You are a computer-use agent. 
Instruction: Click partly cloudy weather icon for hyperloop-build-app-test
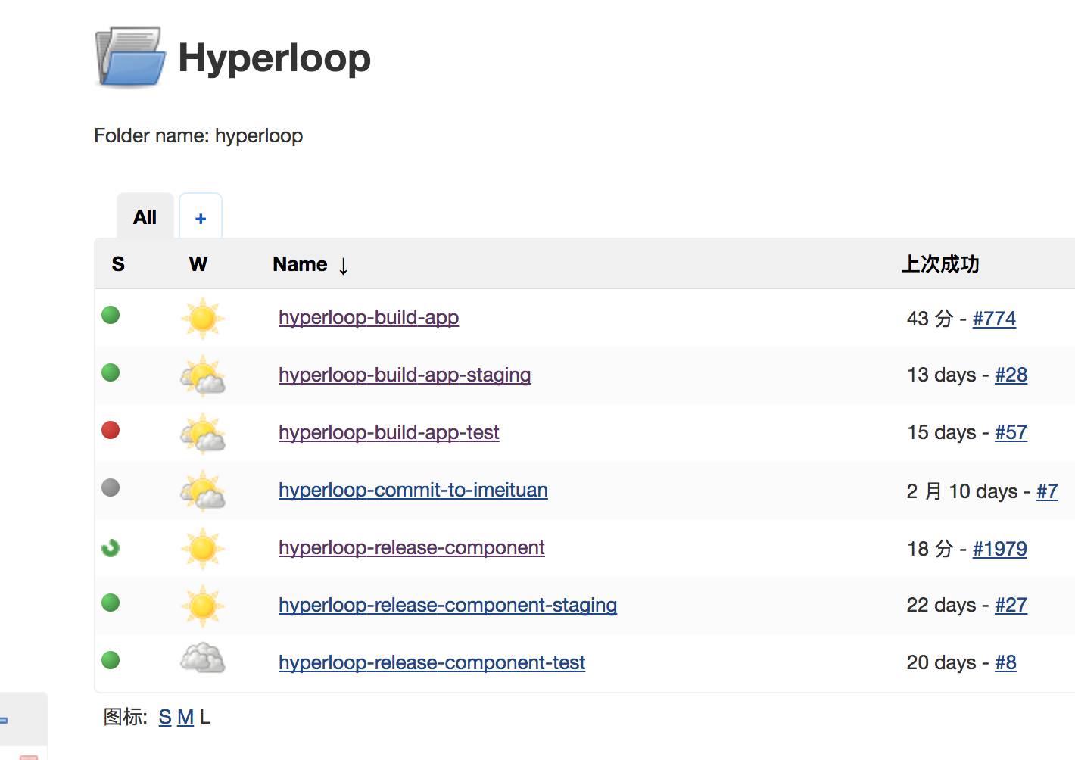point(203,433)
